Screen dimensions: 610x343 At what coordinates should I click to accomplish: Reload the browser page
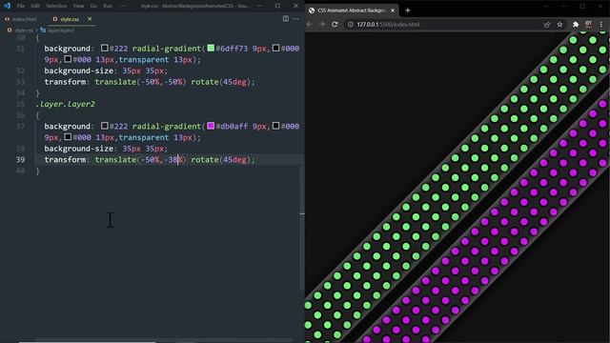click(x=335, y=24)
